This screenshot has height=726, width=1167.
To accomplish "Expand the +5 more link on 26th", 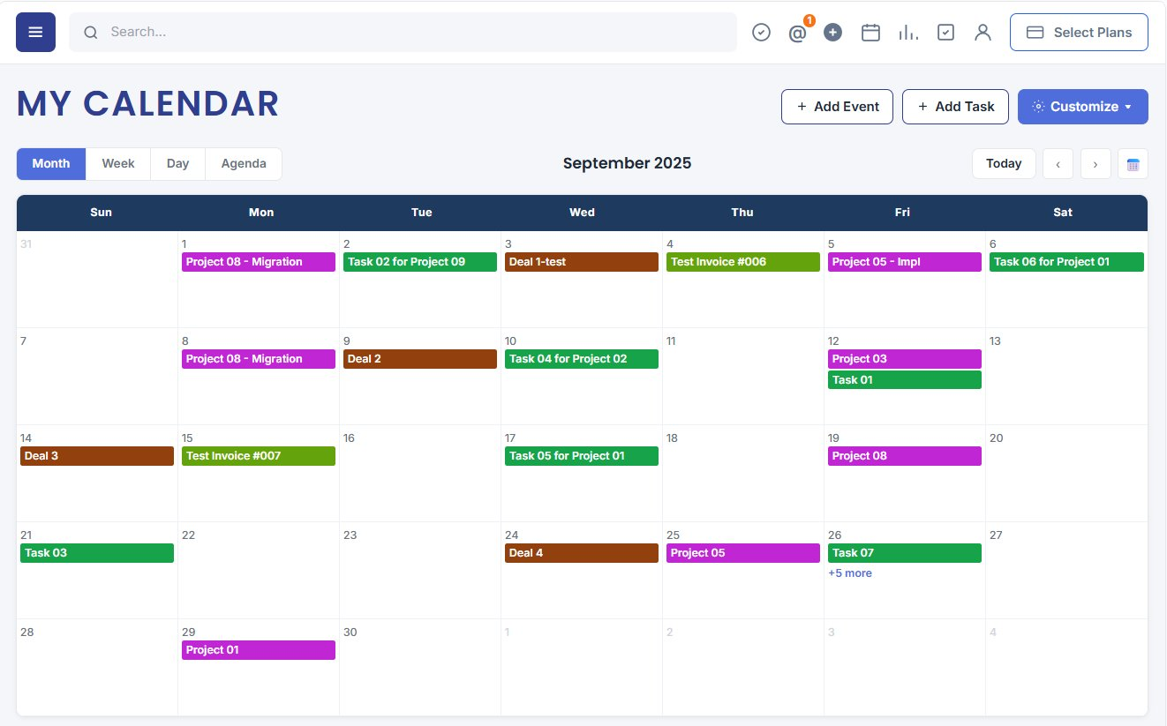I will pos(850,573).
